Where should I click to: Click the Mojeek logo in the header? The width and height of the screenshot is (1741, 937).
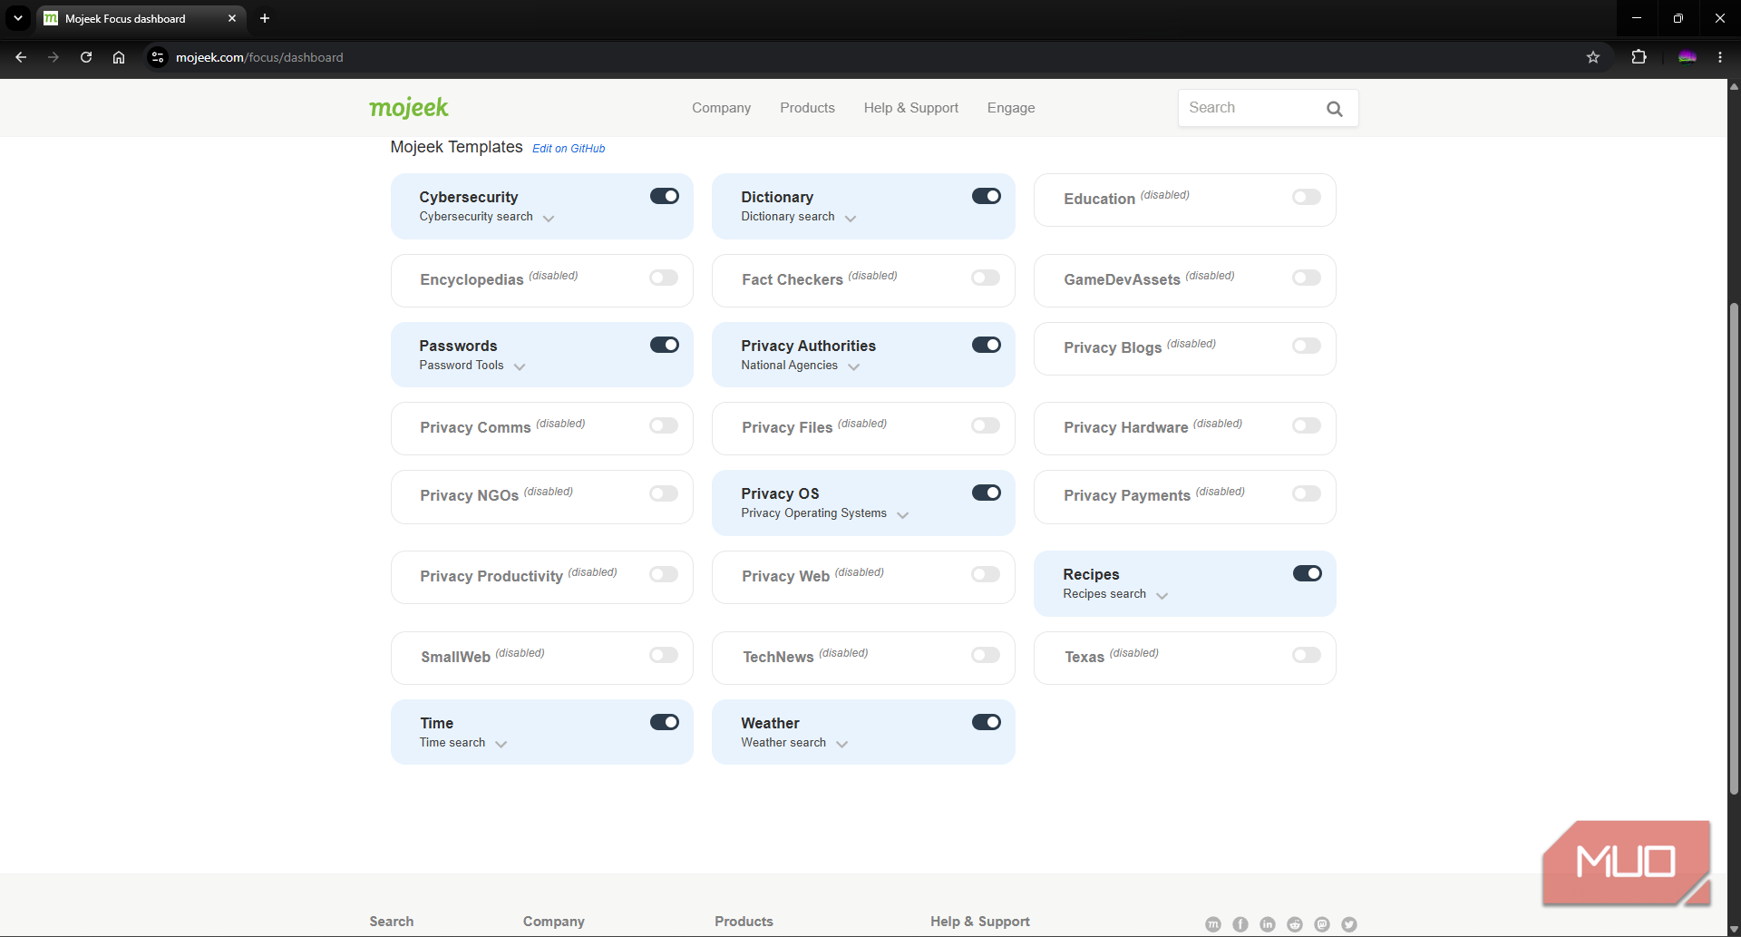409,108
